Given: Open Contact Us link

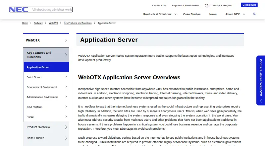Looking at the screenshot, I should [x=159, y=5].
